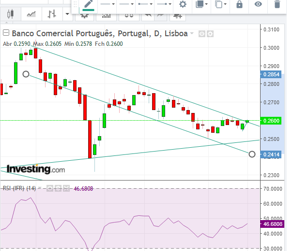
Task: Click the blue price label 0.2854
Action: coord(271,74)
